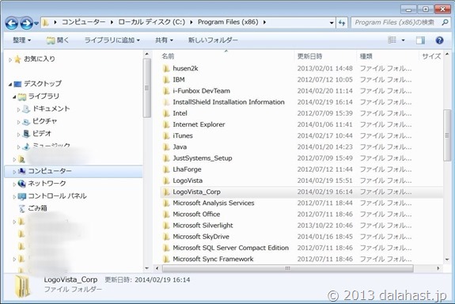Open the 整理 menu

click(x=22, y=40)
